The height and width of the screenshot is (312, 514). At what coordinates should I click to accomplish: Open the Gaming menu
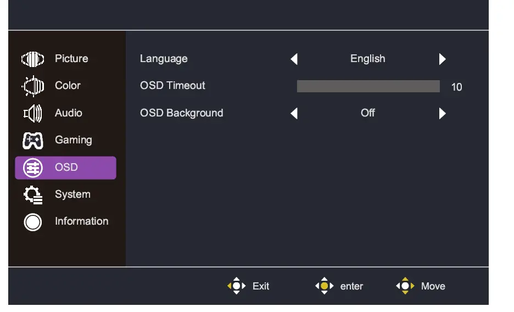pos(74,140)
